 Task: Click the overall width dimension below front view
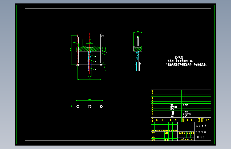[90, 79]
